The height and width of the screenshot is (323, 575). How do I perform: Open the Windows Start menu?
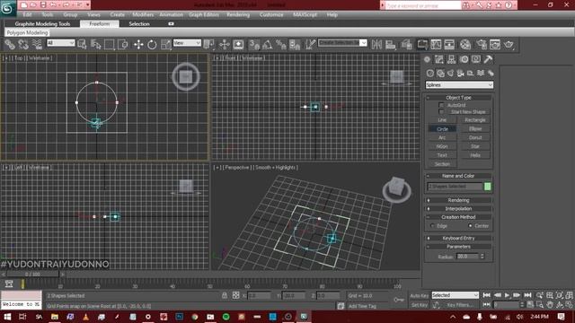(7, 317)
